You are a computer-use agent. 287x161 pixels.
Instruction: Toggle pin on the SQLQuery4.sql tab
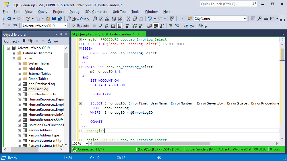(138, 34)
